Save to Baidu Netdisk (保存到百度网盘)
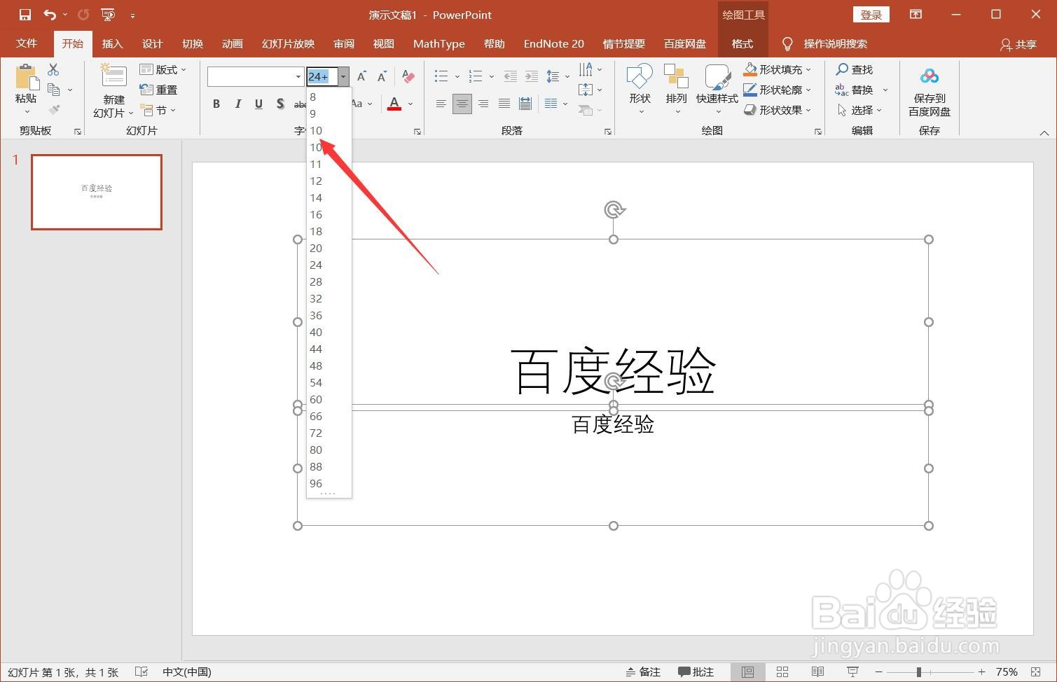The height and width of the screenshot is (682, 1057). (x=930, y=91)
